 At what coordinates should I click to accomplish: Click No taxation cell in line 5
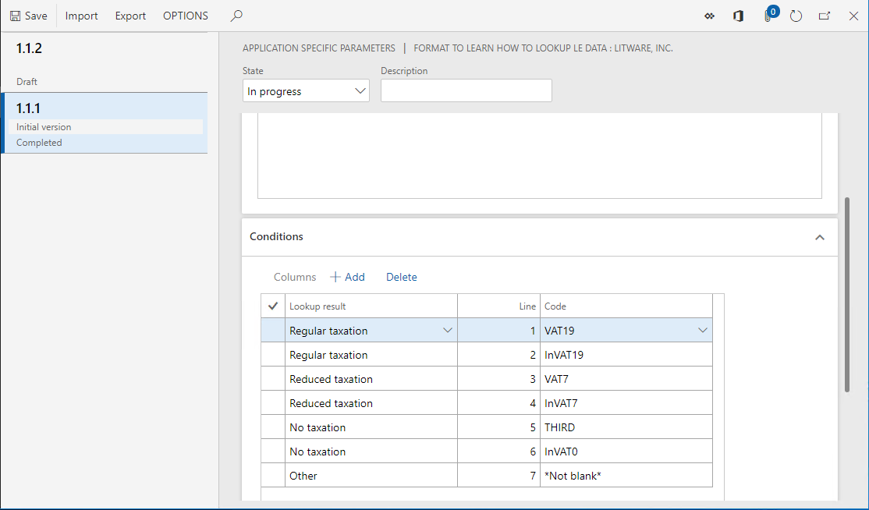pyautogui.click(x=371, y=427)
